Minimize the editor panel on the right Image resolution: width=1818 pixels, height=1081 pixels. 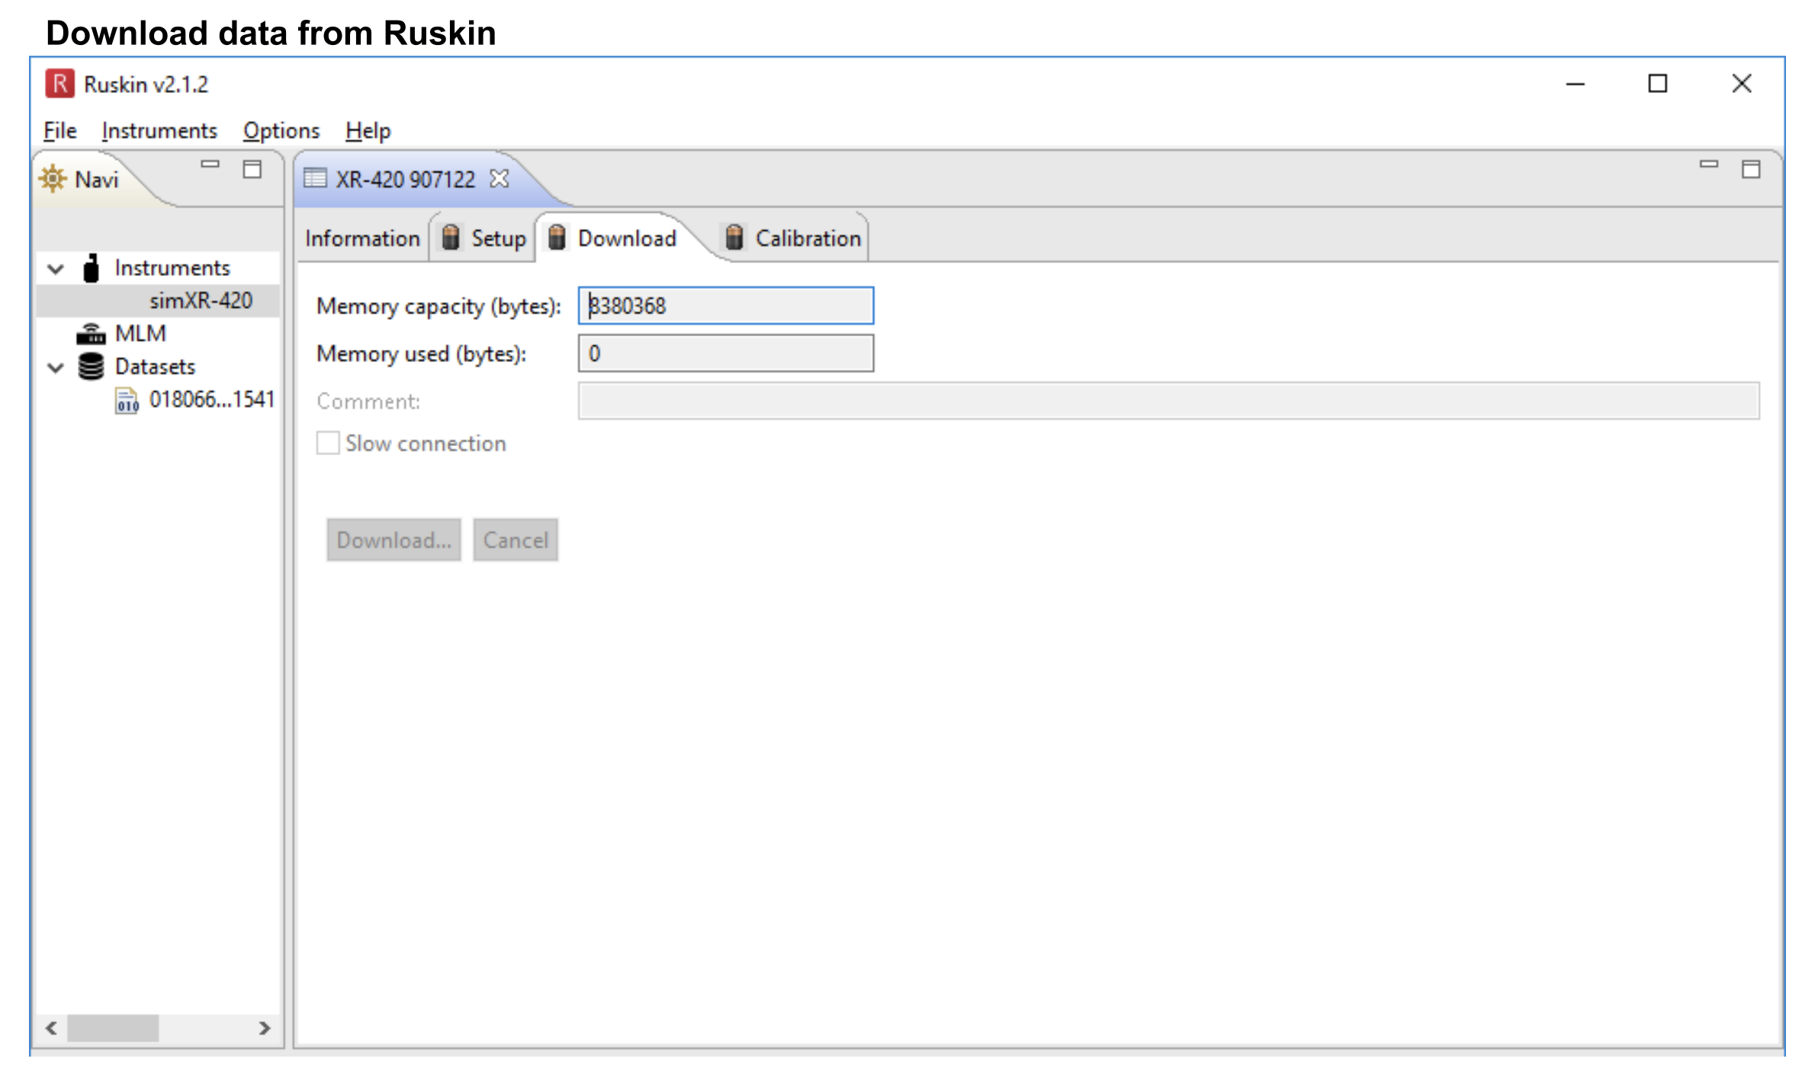click(1709, 164)
